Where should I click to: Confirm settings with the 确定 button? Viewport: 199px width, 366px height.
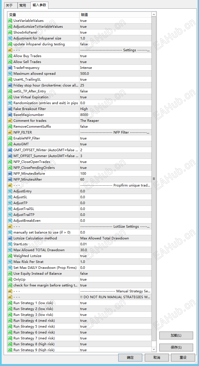130,358
